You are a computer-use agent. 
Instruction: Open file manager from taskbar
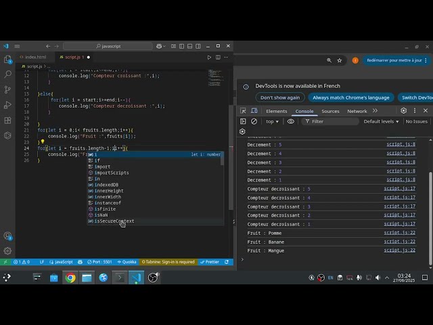[87, 278]
